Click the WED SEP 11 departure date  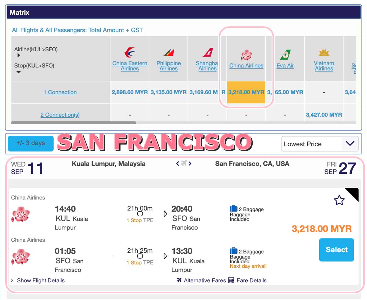(x=27, y=168)
